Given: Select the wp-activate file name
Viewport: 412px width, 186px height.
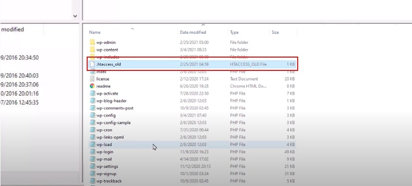Looking at the screenshot, I should [107, 93].
